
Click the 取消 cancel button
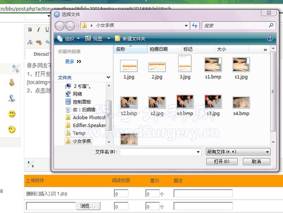tap(256, 161)
